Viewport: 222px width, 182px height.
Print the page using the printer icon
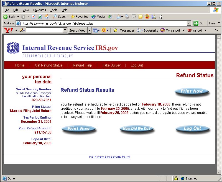(x=127, y=17)
